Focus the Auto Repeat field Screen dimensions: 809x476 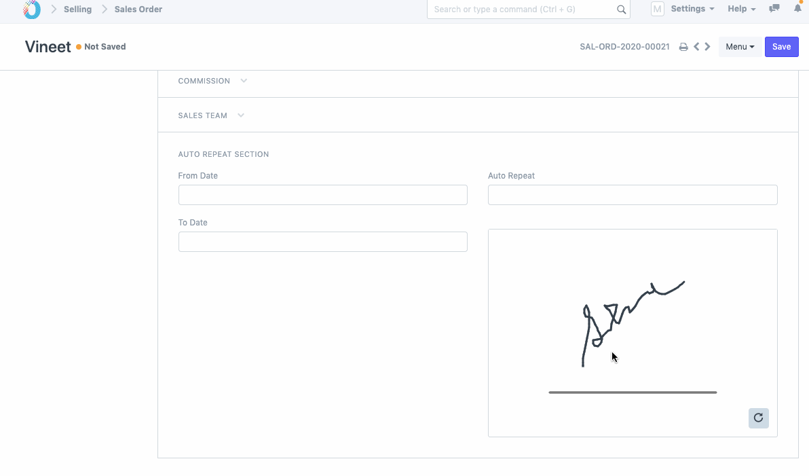click(632, 195)
